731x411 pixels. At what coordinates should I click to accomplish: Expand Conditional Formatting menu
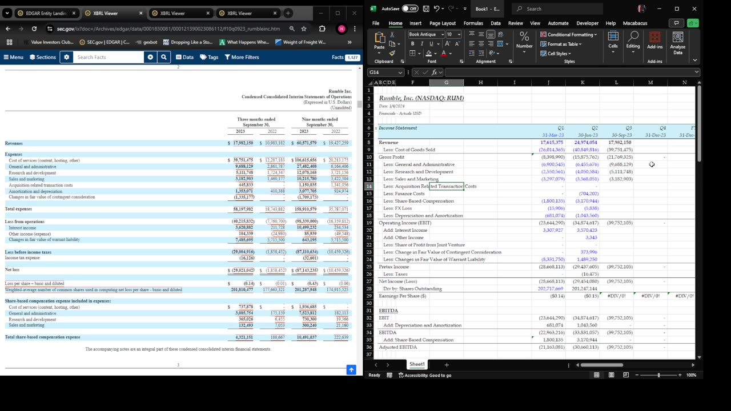pos(568,34)
